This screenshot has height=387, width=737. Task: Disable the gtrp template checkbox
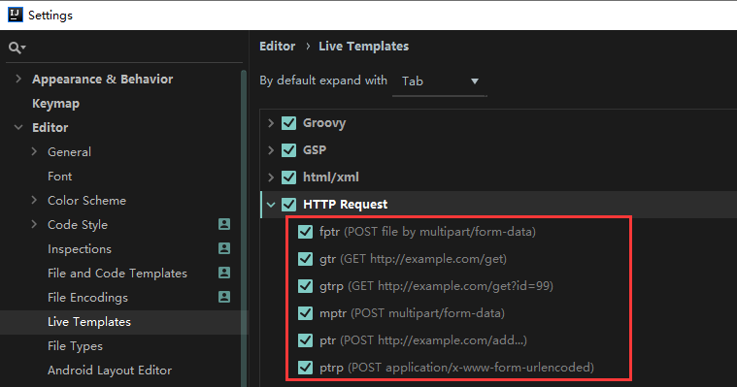coord(305,286)
